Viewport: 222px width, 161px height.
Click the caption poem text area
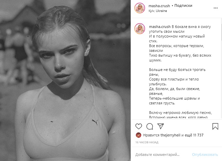(180, 72)
